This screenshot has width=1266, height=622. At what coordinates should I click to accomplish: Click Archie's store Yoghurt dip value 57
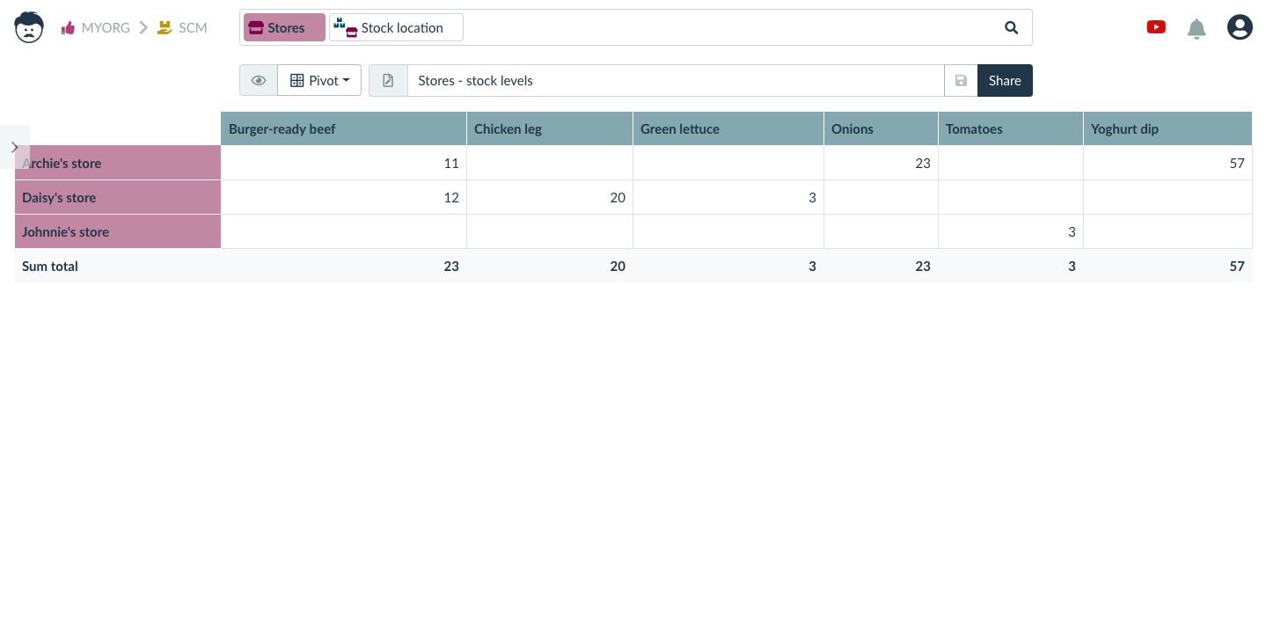(1237, 163)
